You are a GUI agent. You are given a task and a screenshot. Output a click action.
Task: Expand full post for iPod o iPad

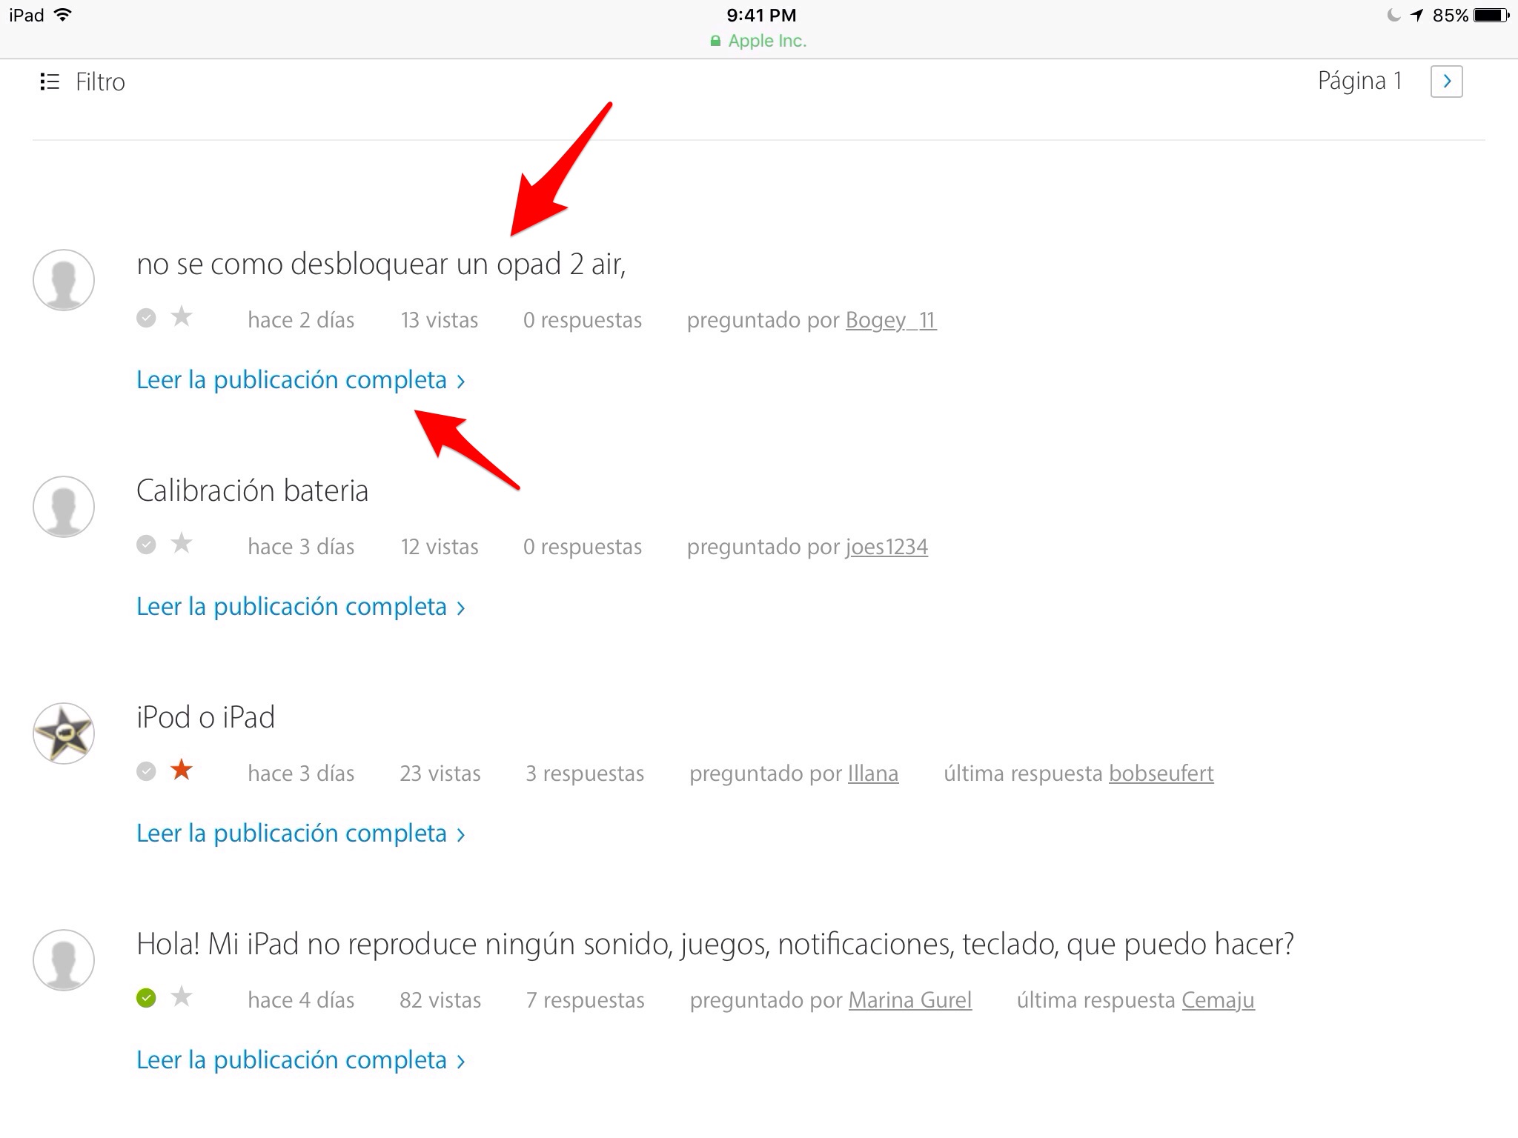click(300, 833)
